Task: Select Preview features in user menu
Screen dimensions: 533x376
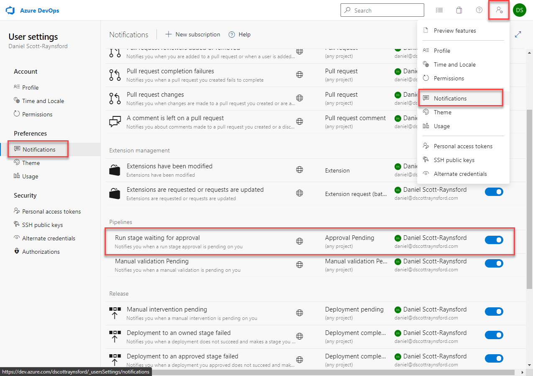Action: point(463,31)
